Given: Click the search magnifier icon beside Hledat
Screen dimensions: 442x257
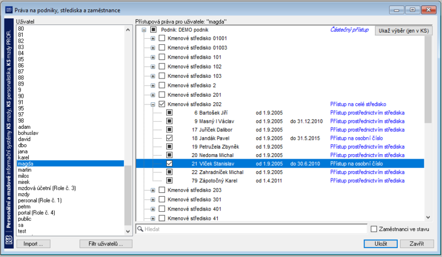Looking at the screenshot, I should [140, 229].
